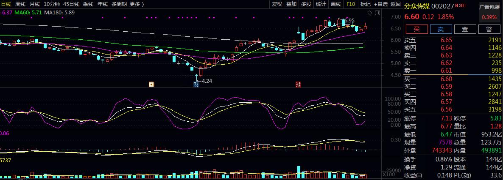503x180 pixels.
Task: Click the R300 badge next to stock code
Action: click(x=460, y=6)
